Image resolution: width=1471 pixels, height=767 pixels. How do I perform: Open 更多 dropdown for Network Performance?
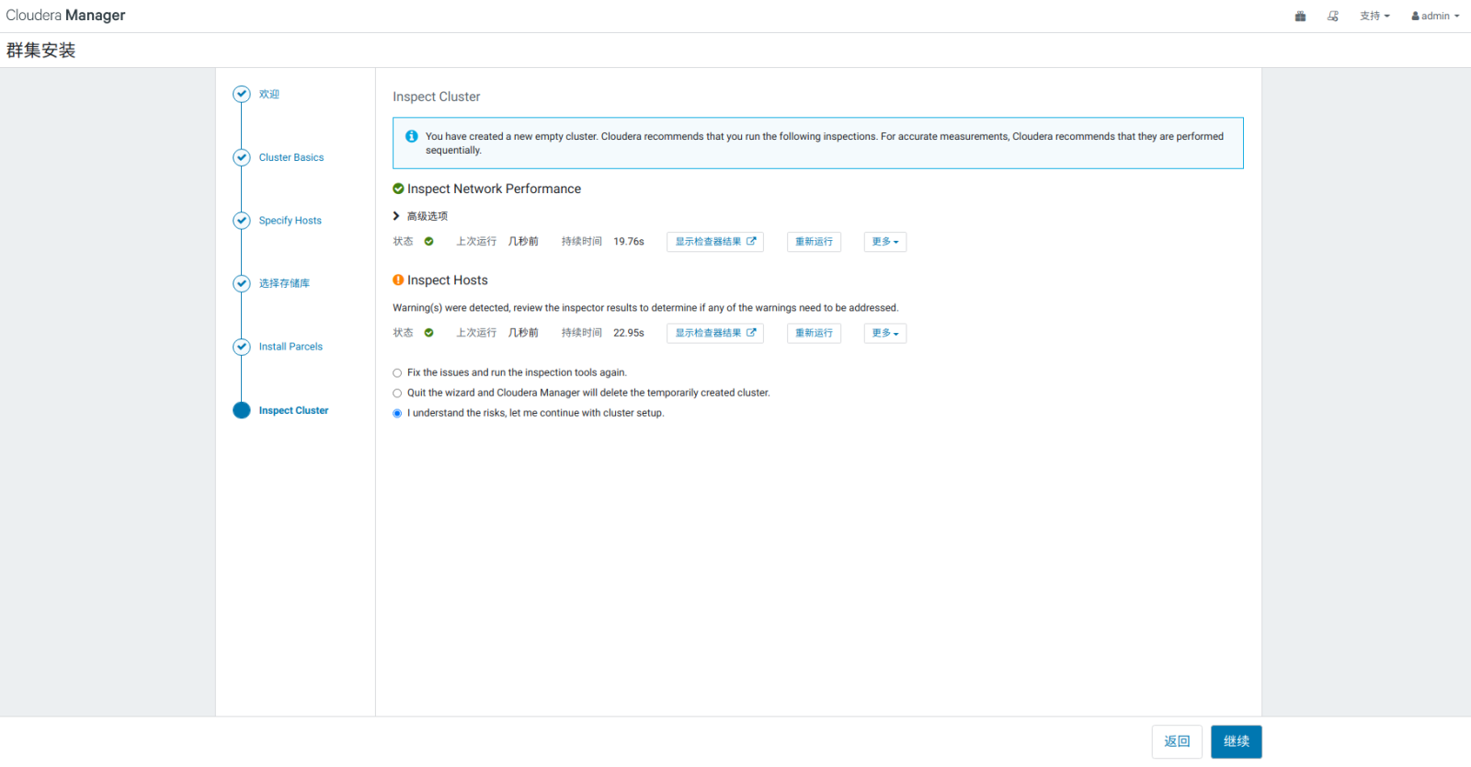(x=884, y=242)
